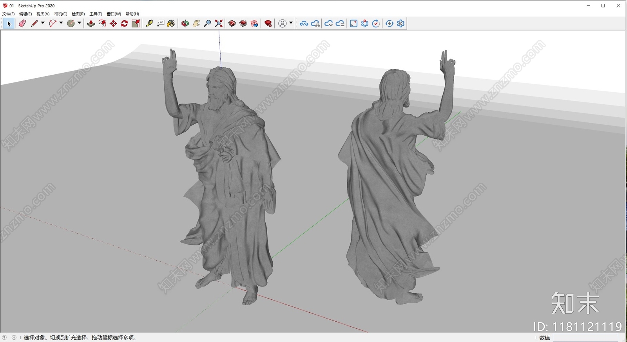Click the Zoom Extents tool
This screenshot has width=627, height=342.
[219, 23]
